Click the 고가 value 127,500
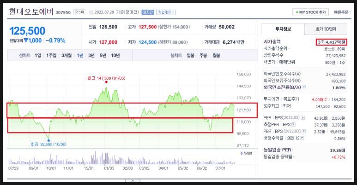 [147, 27]
